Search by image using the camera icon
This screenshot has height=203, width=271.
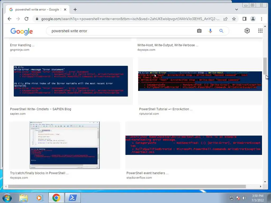pos(199,31)
